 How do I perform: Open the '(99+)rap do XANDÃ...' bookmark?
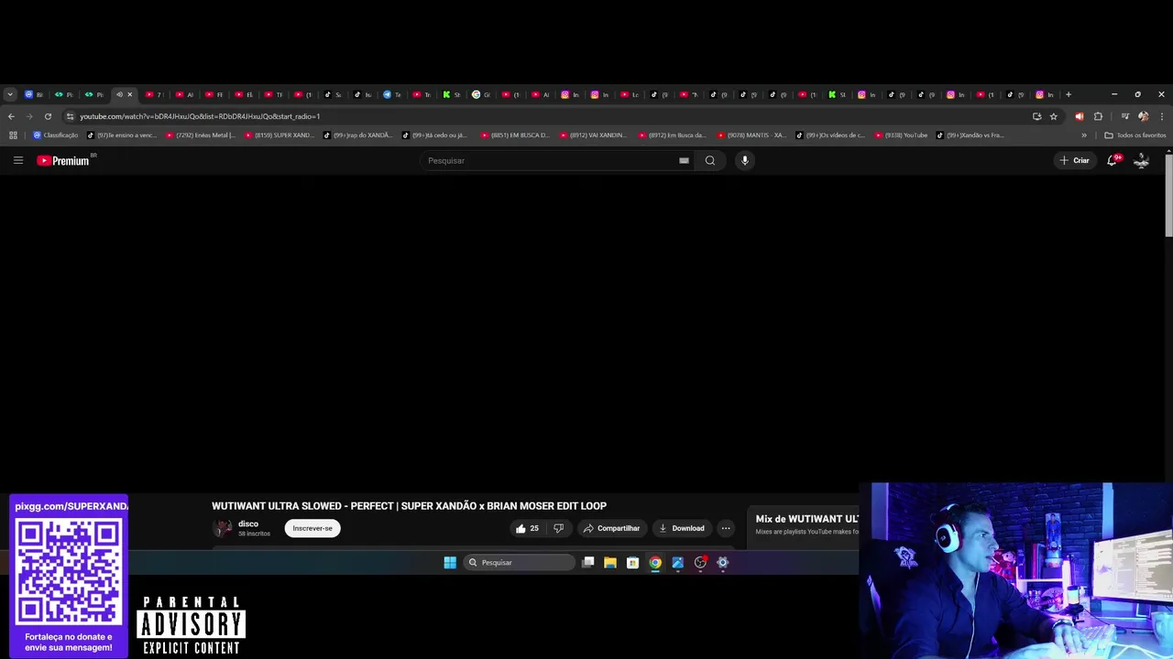point(358,135)
